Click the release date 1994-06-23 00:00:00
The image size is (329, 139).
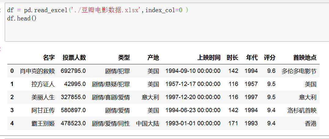pos(193,110)
